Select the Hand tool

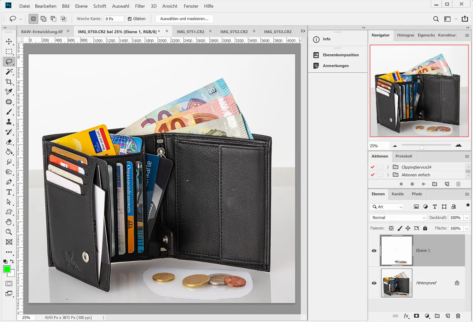[9, 222]
